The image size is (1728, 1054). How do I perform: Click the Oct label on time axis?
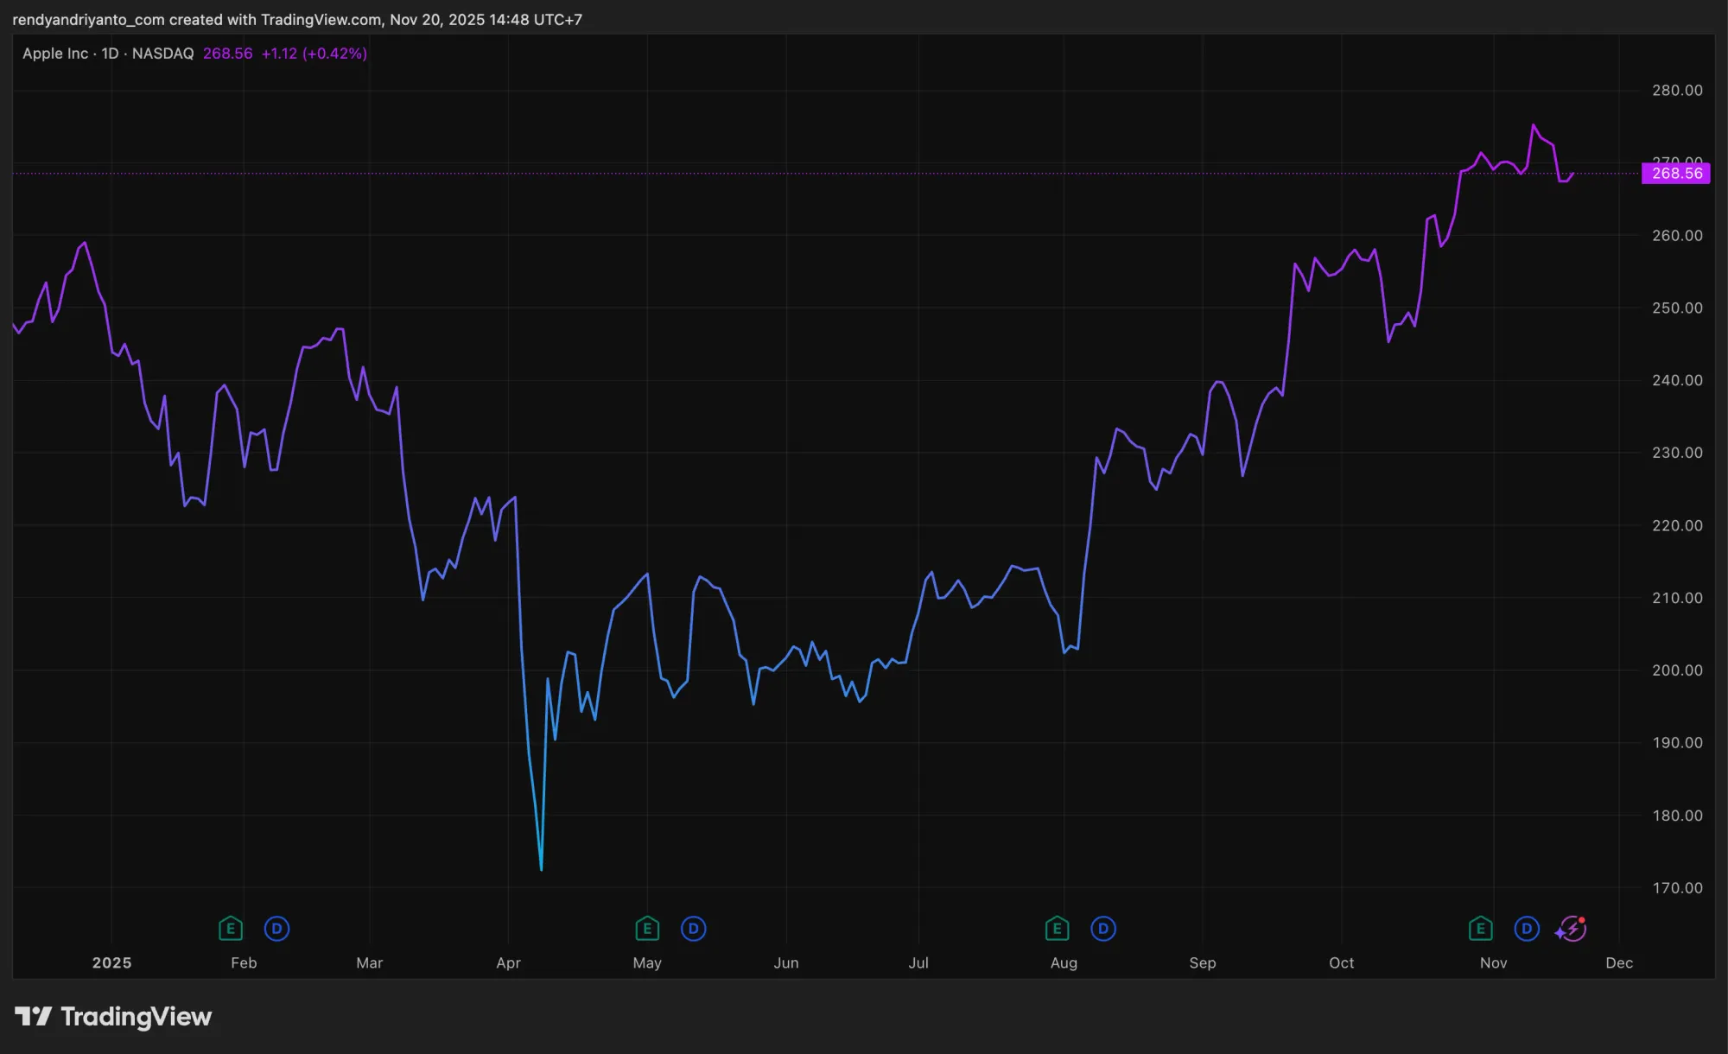(1341, 962)
